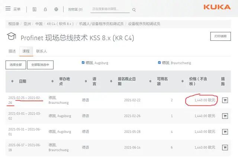Click the 亚洲 breadcrumb link
The width and height of the screenshot is (238, 158).
pyautogui.click(x=27, y=24)
